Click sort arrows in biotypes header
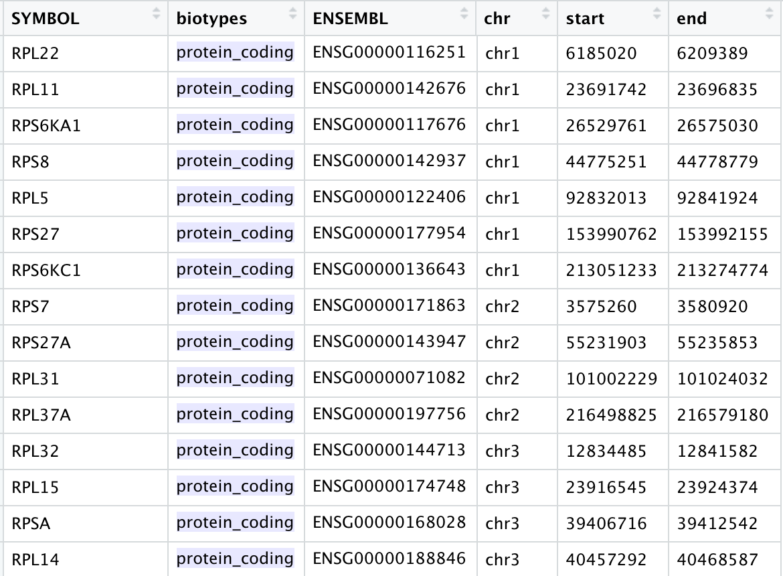The width and height of the screenshot is (783, 576). 292,13
